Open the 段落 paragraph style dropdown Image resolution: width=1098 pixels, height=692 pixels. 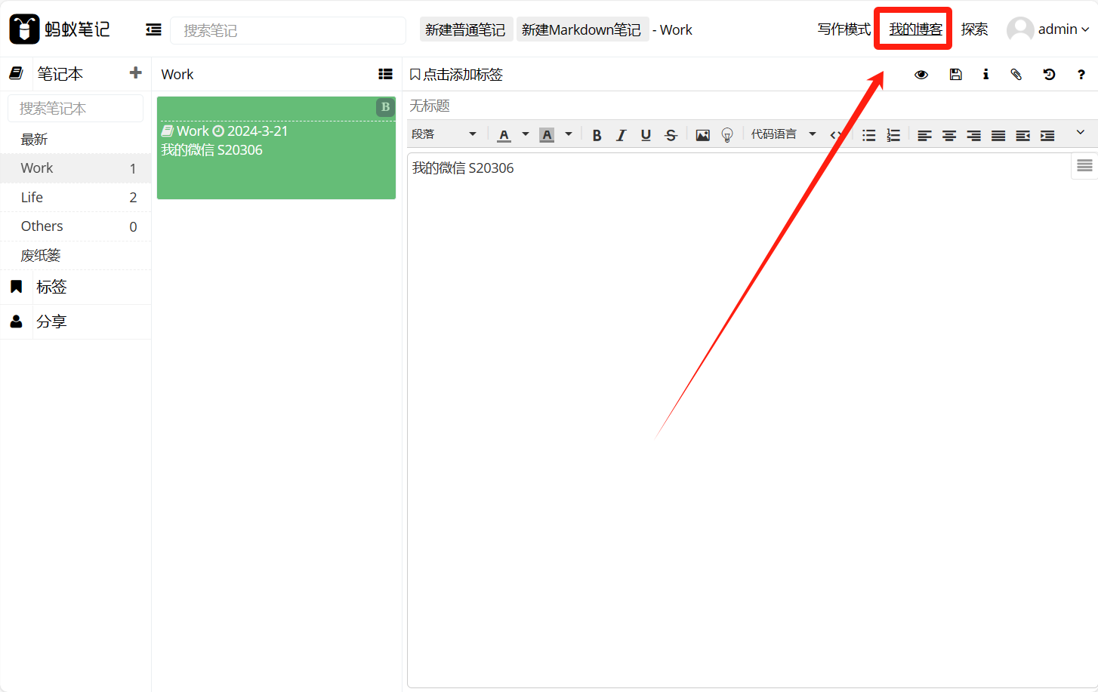coord(444,134)
